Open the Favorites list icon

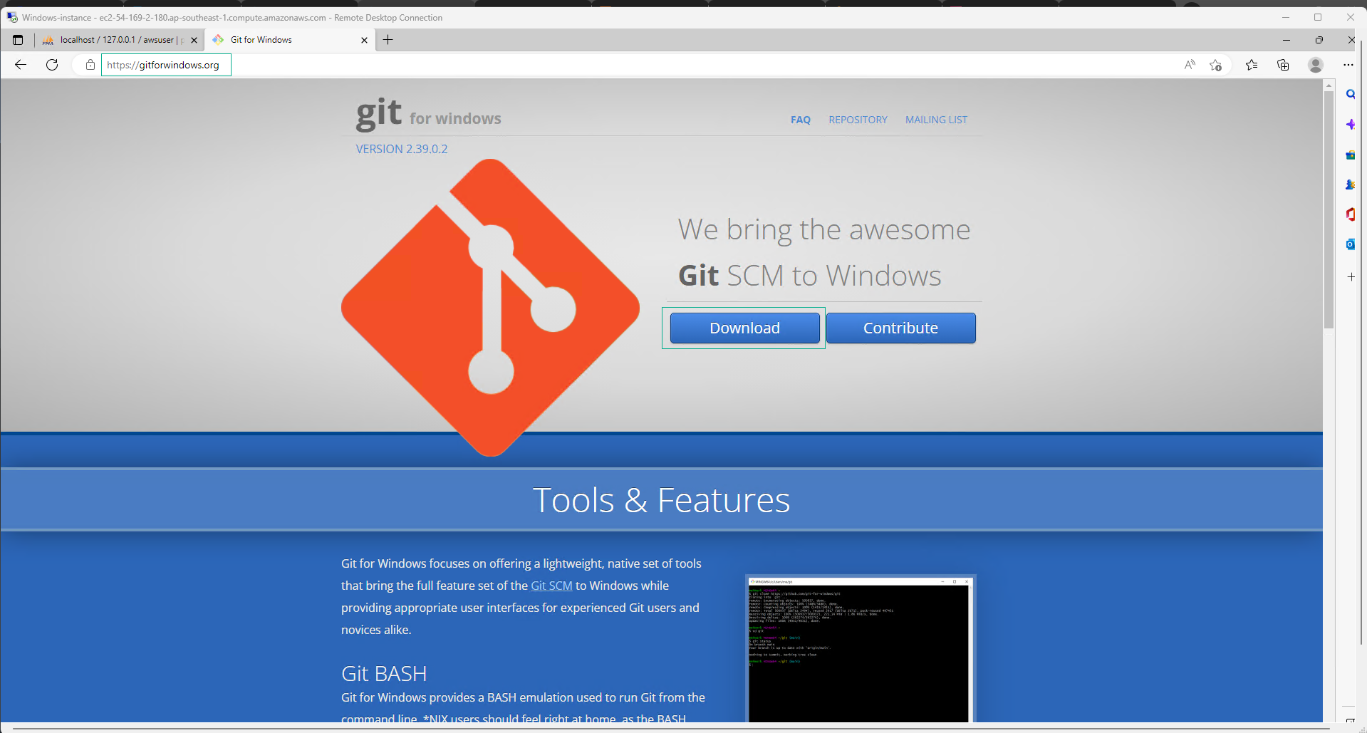[1252, 65]
